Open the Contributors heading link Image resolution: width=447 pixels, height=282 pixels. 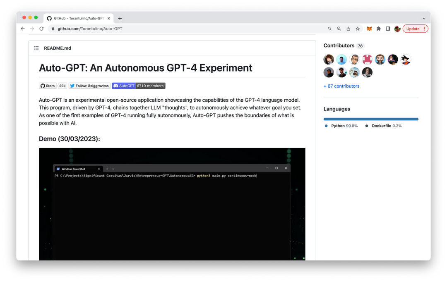coord(339,45)
